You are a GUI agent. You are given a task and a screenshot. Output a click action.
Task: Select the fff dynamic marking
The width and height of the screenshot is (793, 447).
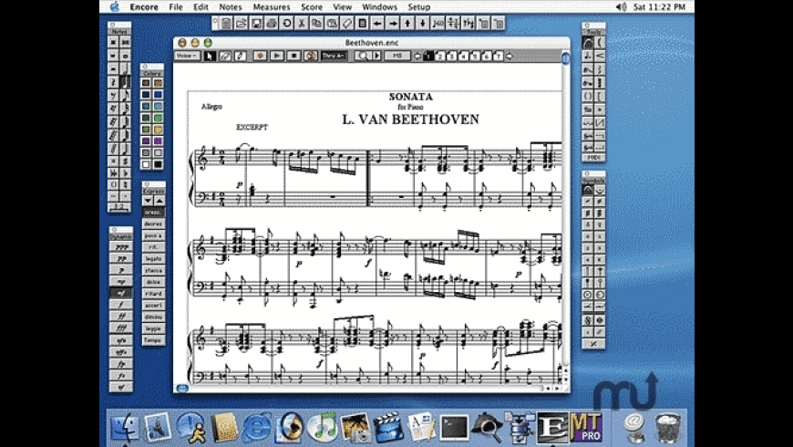click(121, 328)
